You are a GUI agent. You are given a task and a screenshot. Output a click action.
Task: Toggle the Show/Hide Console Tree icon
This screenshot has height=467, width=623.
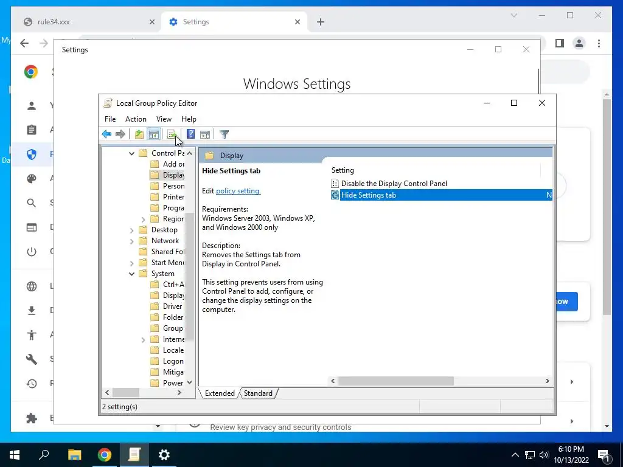(153, 134)
